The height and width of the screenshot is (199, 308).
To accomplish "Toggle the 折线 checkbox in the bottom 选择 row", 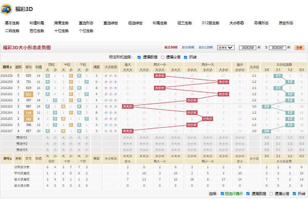I will coord(294,194).
